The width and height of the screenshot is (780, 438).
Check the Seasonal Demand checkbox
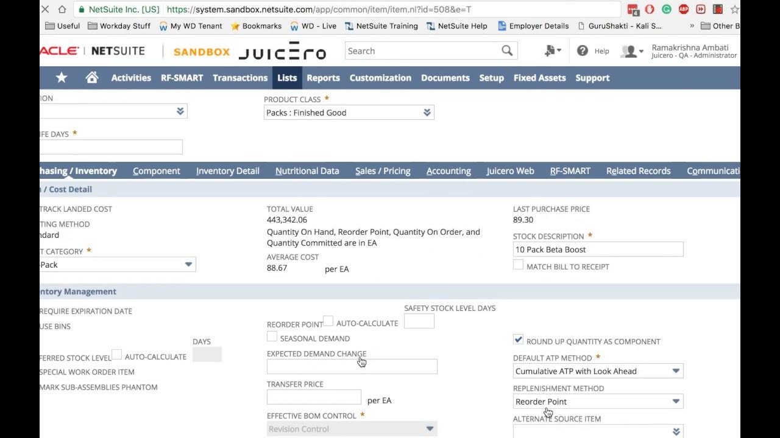272,336
